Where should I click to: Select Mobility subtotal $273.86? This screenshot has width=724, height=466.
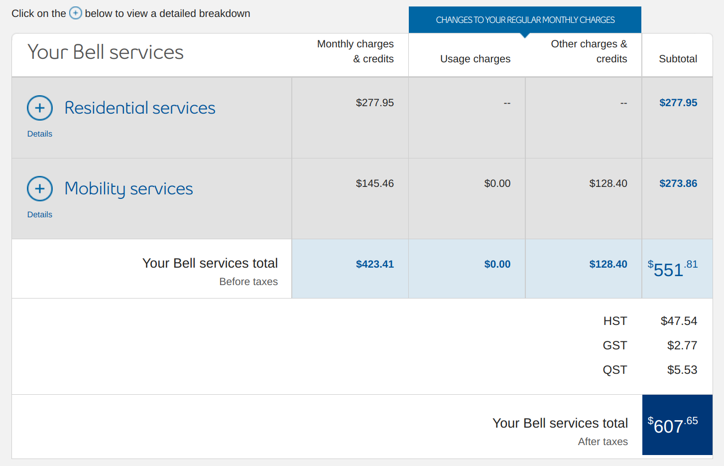tap(678, 183)
